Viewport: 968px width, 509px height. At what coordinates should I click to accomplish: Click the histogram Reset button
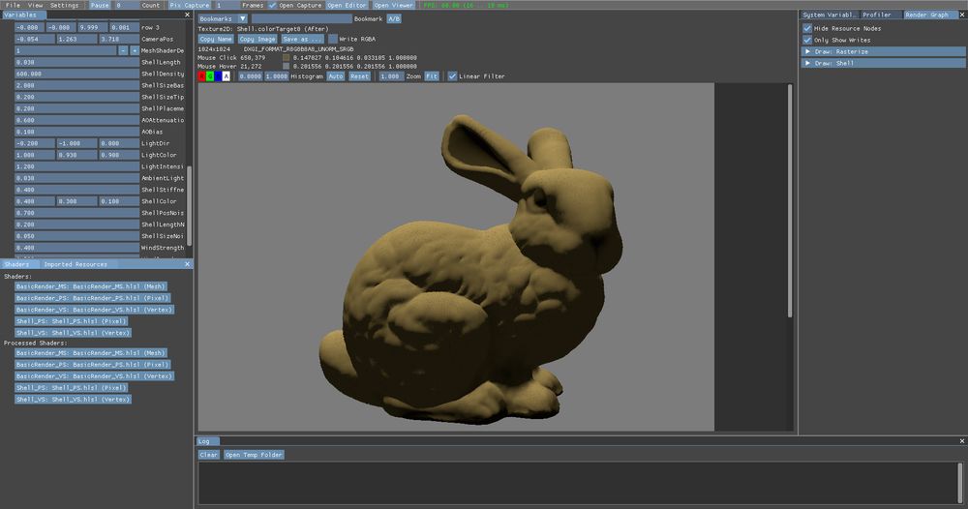tap(359, 75)
